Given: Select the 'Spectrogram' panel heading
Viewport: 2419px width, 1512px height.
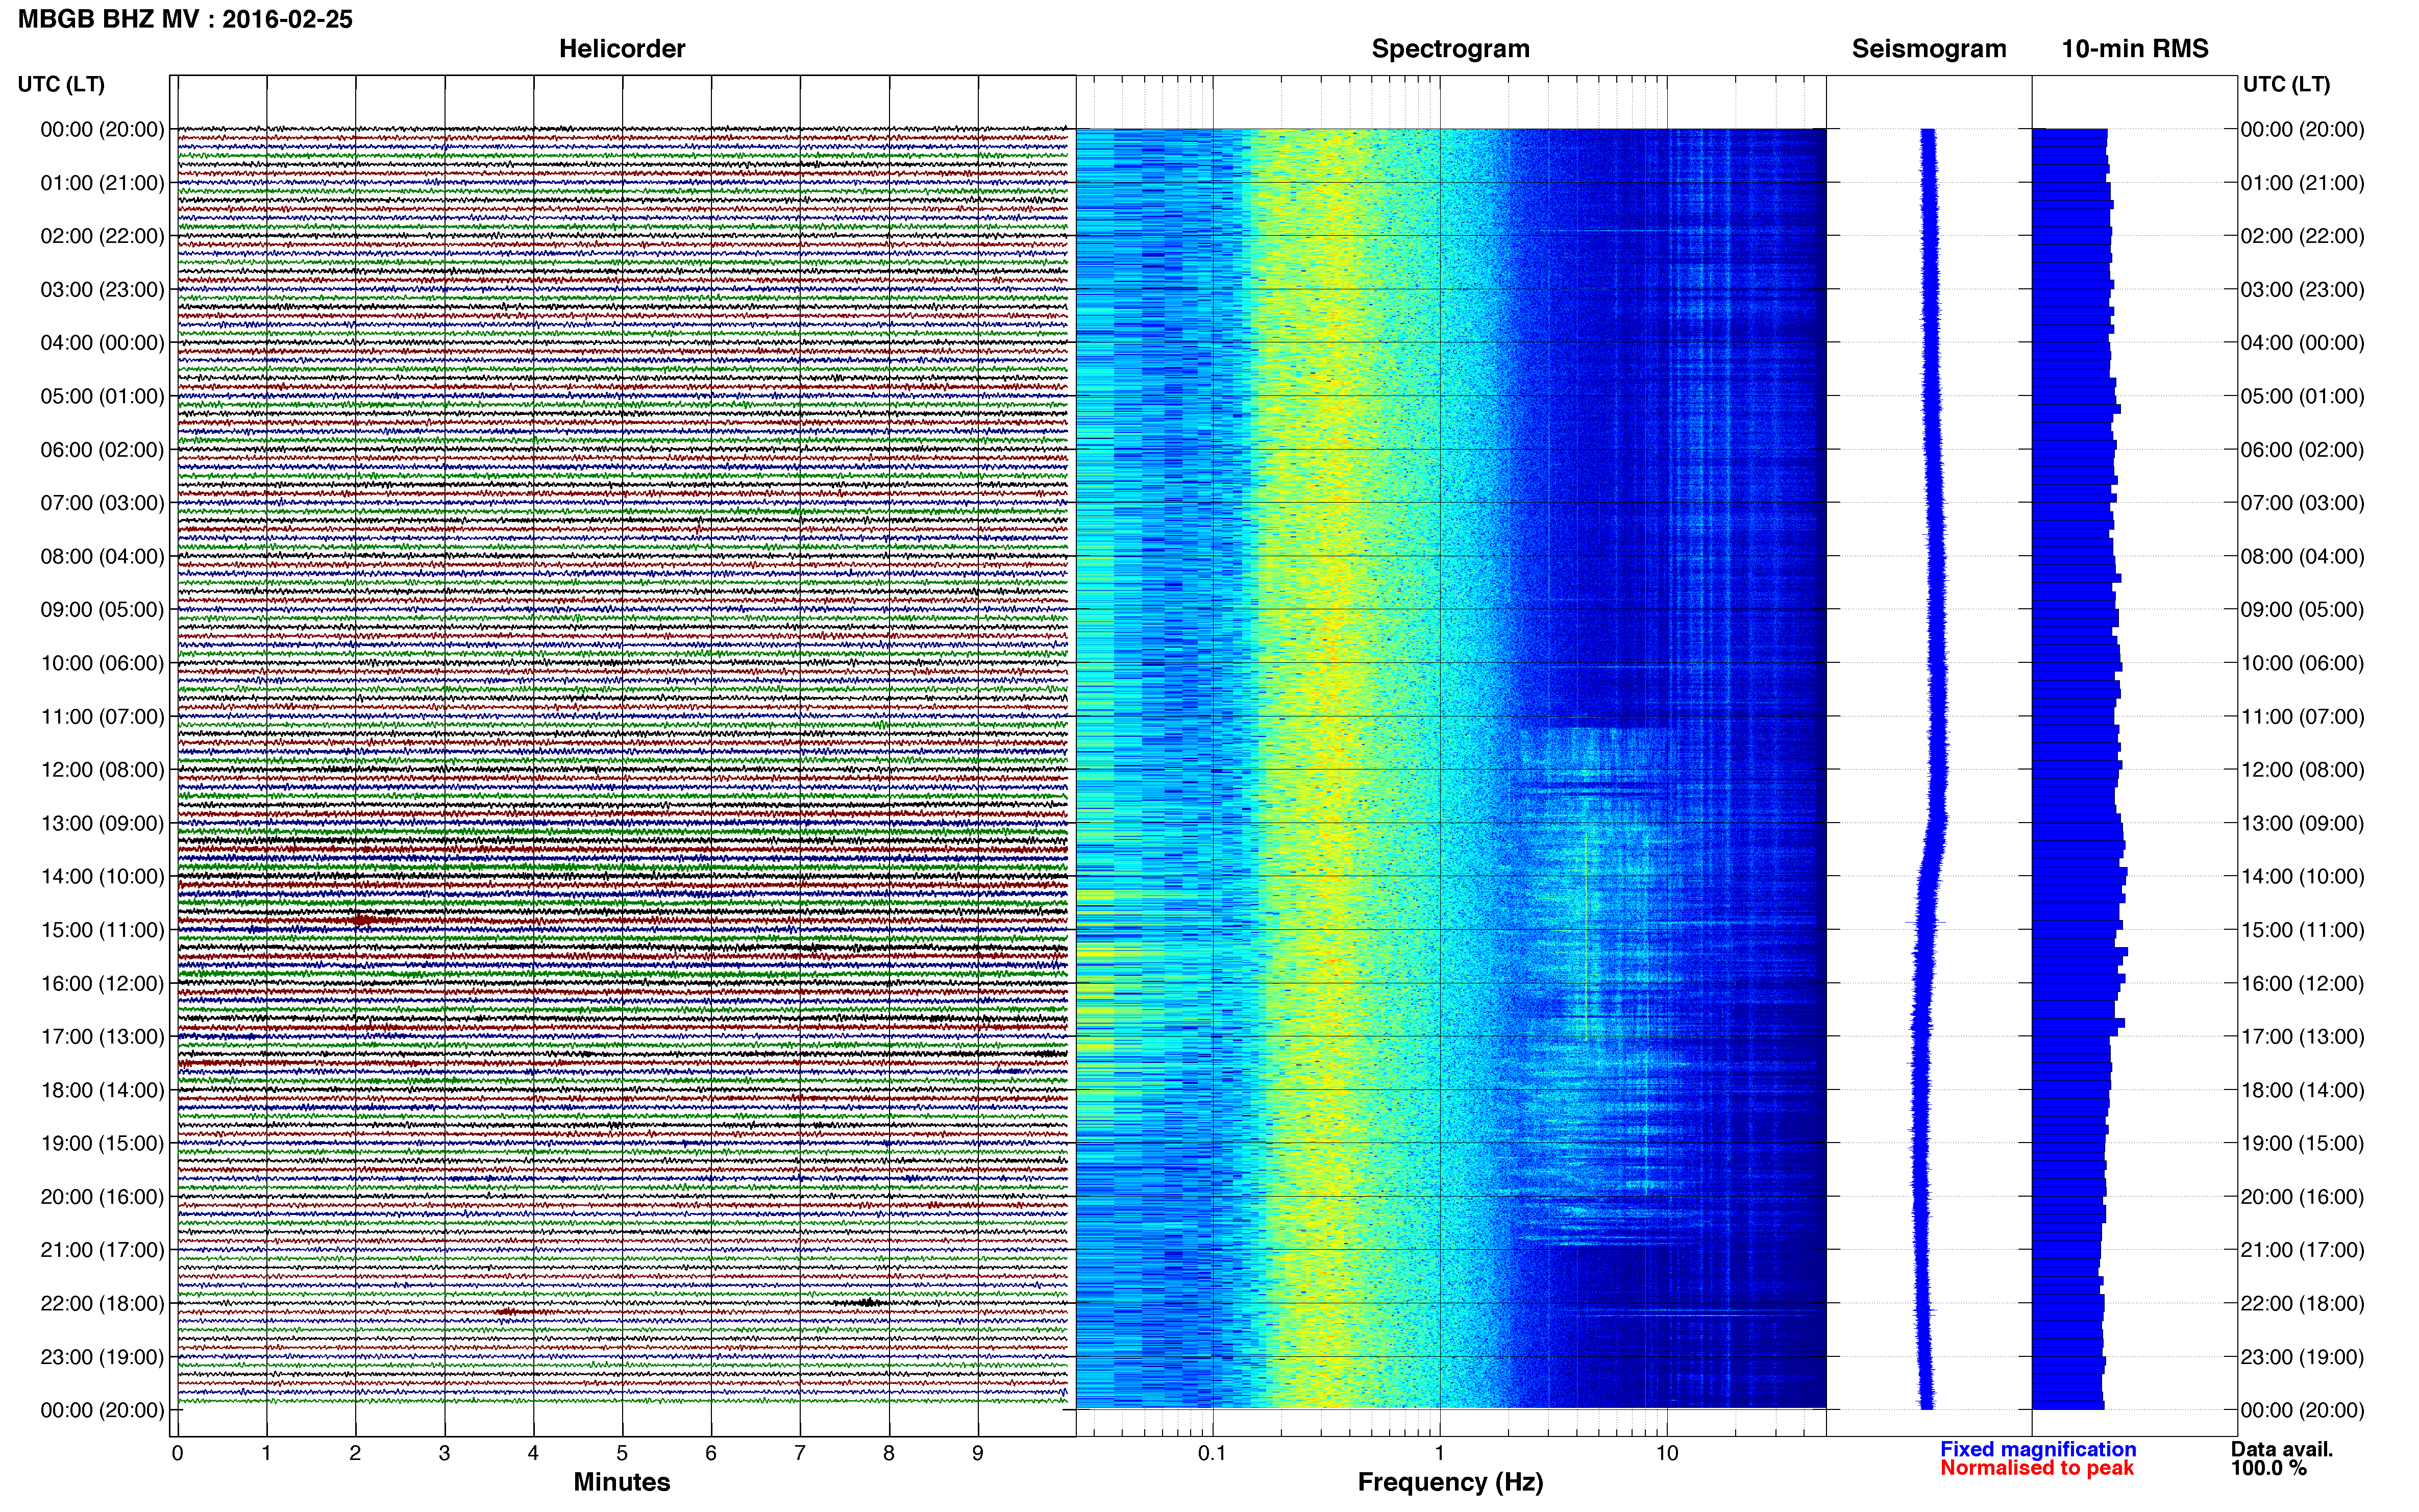Looking at the screenshot, I should click(1450, 49).
